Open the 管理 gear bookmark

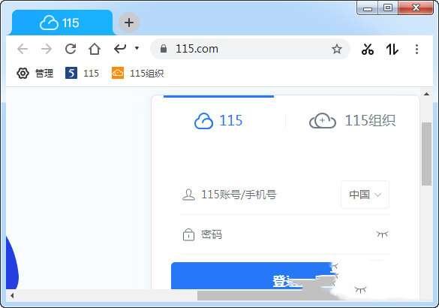35,74
